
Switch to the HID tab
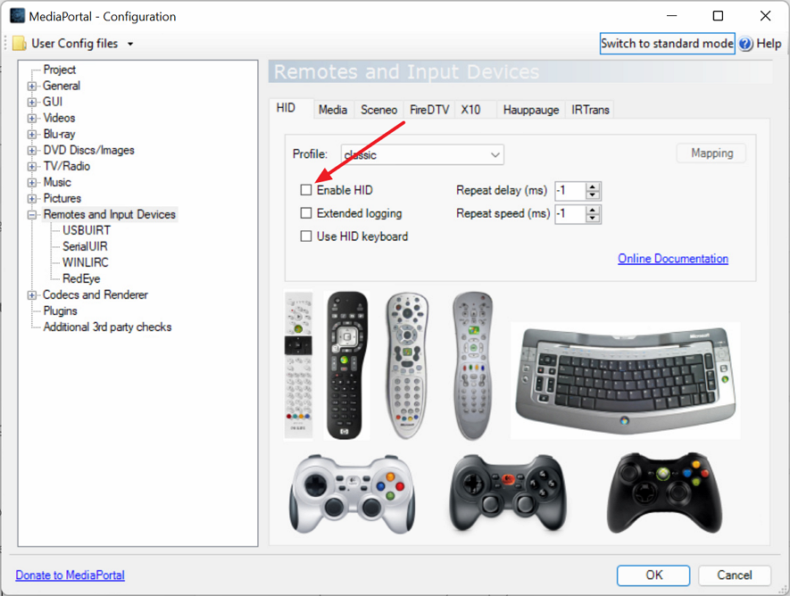coord(291,108)
